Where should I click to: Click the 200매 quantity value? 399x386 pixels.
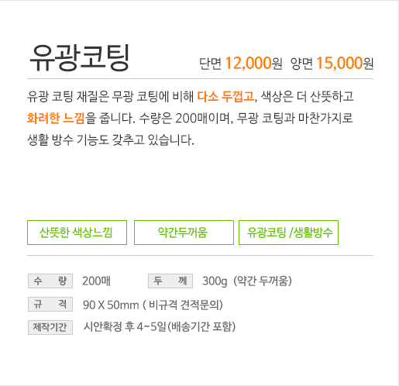[x=96, y=281]
